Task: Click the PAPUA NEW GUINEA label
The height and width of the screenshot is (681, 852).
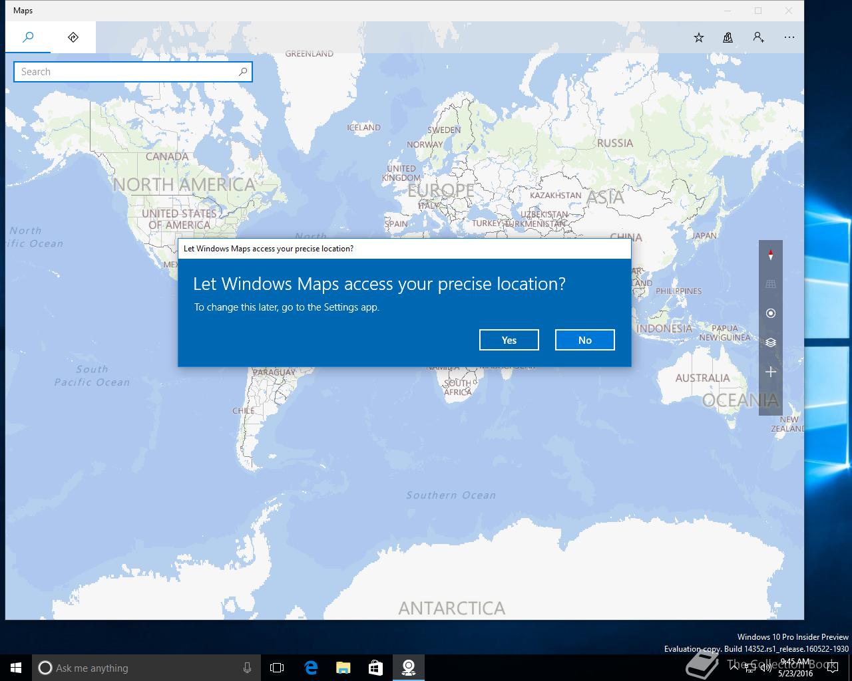Action: pos(725,333)
